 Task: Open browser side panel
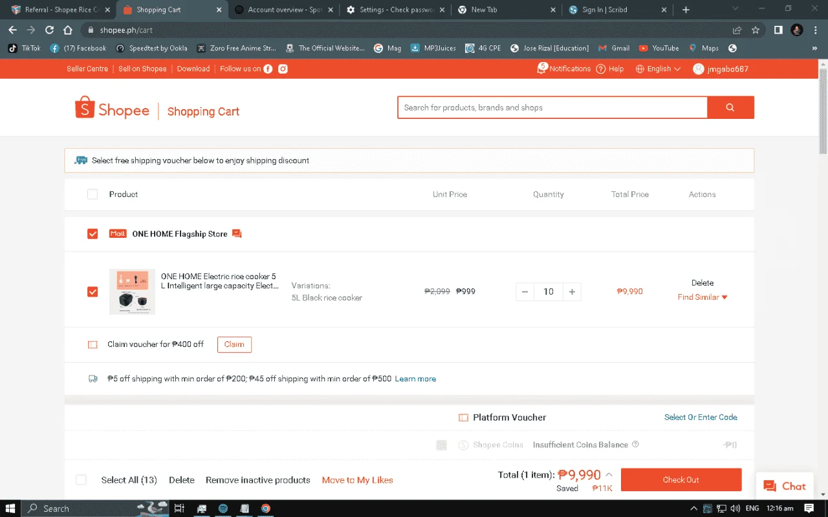778,30
